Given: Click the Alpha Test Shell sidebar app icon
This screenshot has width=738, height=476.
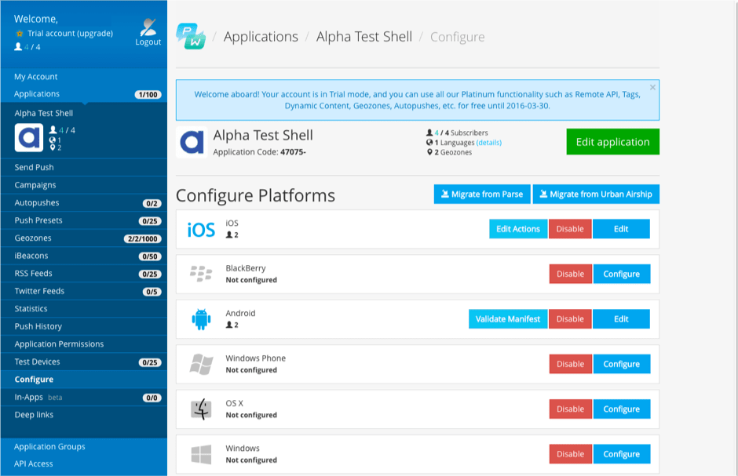Looking at the screenshot, I should tap(30, 137).
